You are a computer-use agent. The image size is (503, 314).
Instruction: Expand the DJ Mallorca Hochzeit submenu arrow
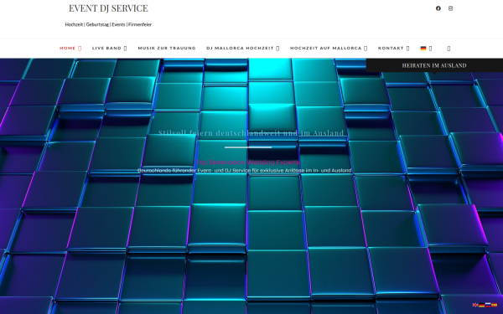click(277, 49)
